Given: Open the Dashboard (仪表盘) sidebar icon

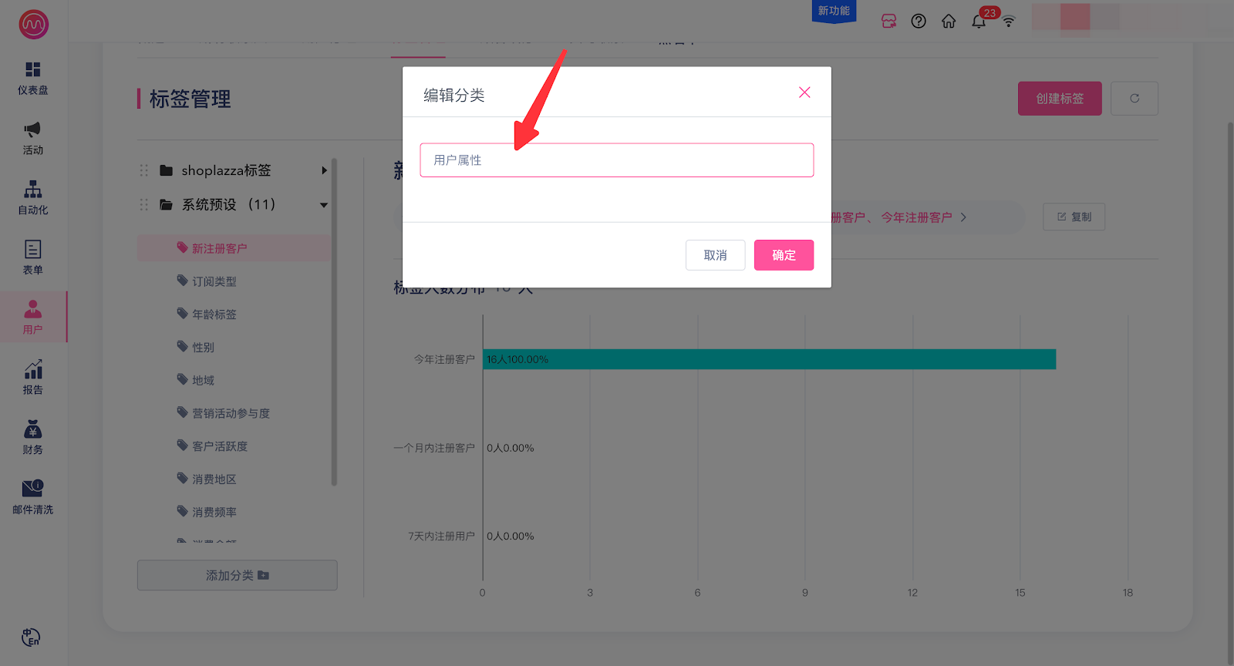Looking at the screenshot, I should point(32,78).
